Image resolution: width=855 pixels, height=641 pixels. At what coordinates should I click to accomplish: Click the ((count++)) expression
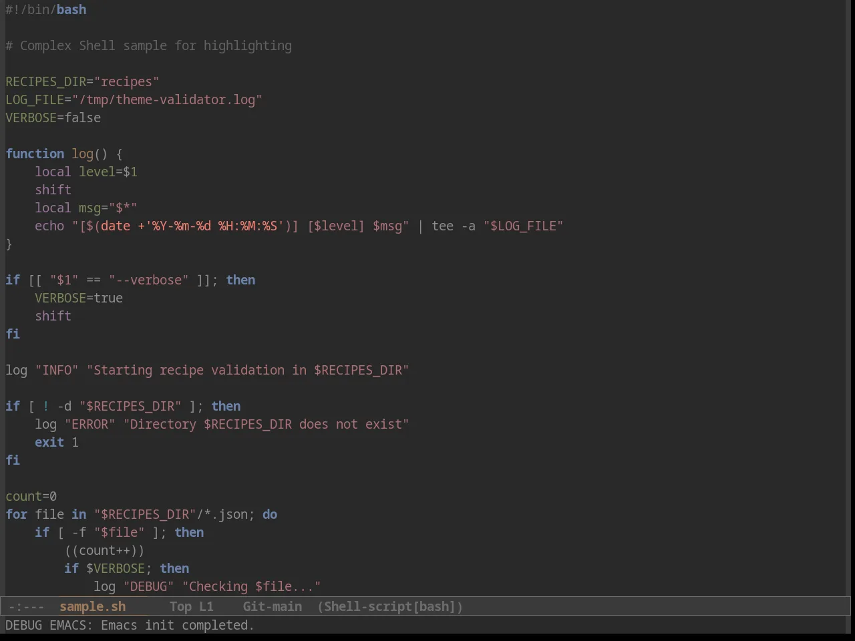tap(104, 550)
